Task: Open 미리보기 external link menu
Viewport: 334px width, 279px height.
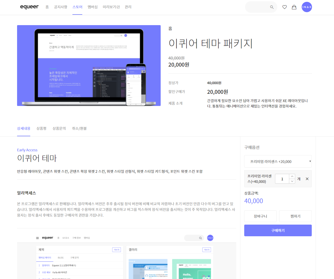Action: [111, 7]
